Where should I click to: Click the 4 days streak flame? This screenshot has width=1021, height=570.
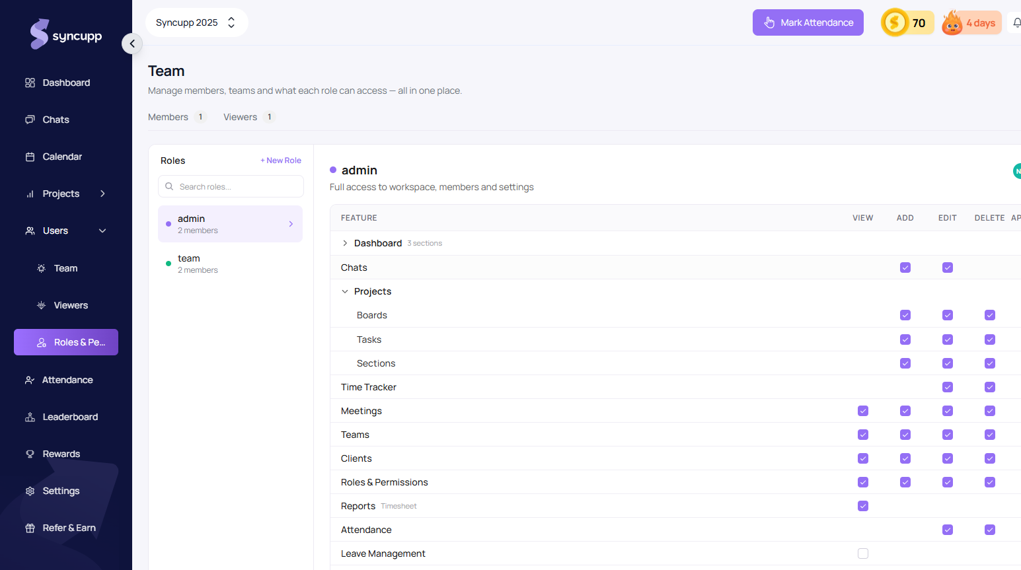[x=971, y=22]
